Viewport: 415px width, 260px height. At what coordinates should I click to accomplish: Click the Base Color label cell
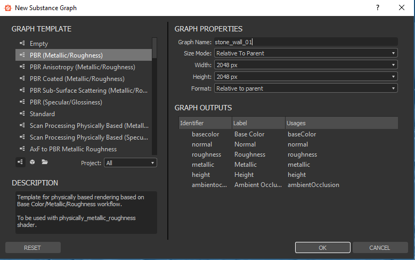point(249,134)
